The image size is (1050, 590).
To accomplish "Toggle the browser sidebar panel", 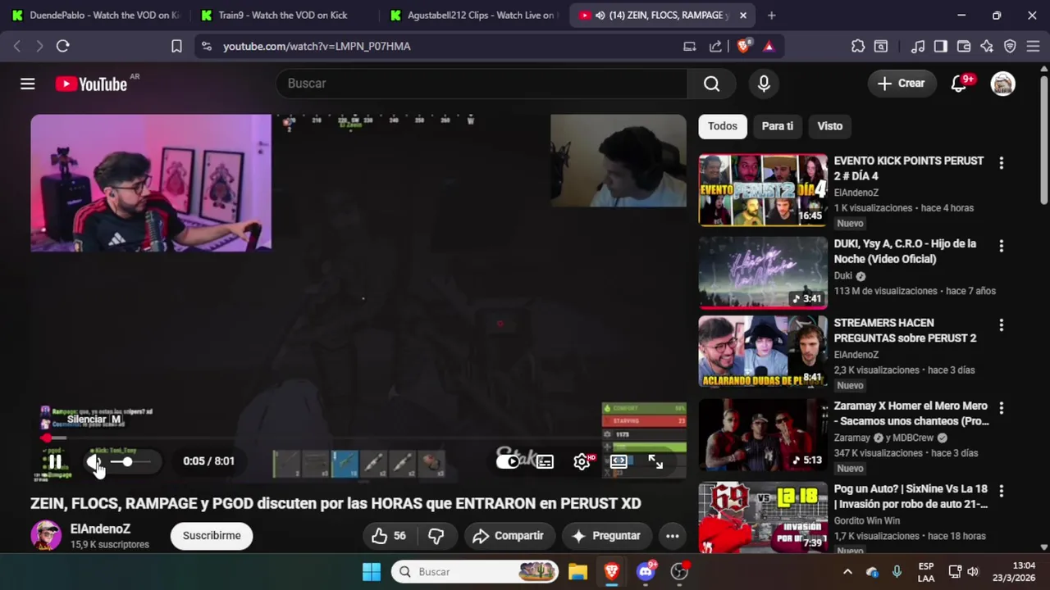I will [941, 46].
